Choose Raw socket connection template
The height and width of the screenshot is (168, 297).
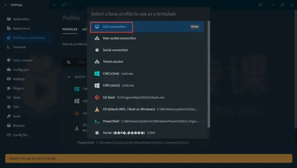[147, 38]
